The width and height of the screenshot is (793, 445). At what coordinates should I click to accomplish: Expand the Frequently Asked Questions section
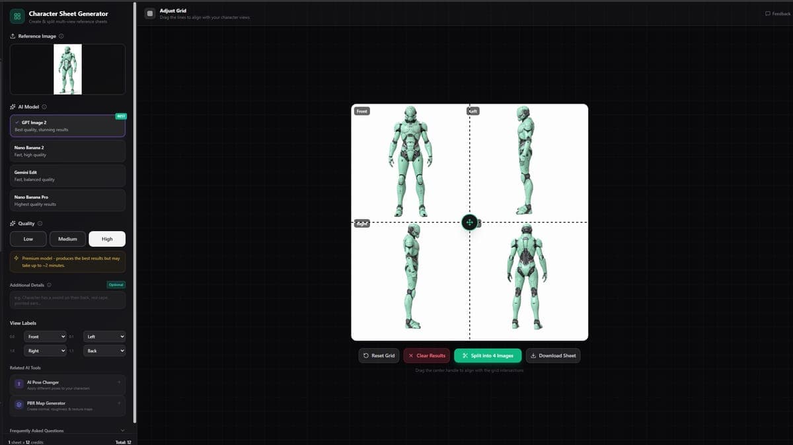click(67, 430)
